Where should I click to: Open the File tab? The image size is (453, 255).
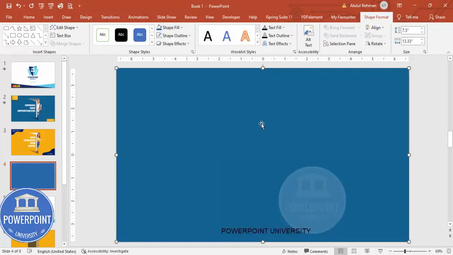[9, 17]
